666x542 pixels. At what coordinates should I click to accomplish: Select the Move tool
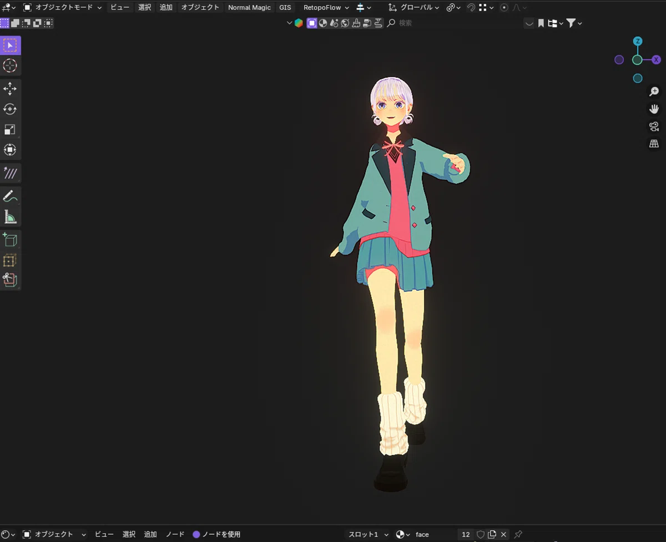click(x=10, y=88)
